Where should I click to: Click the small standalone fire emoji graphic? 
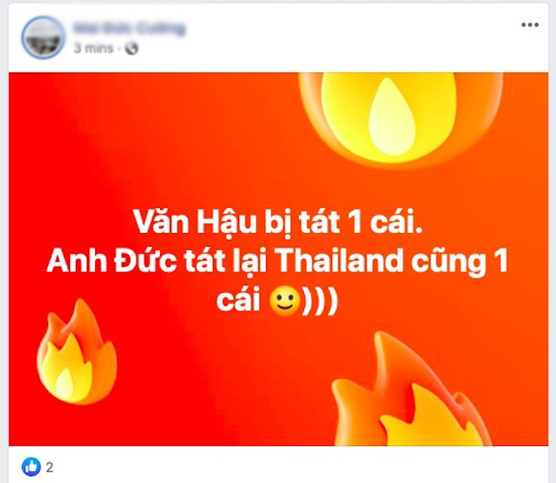[x=77, y=351]
